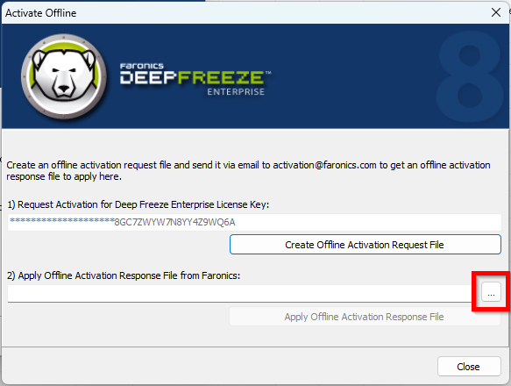Click the Apply Offline Activation step 2 label
Viewport: 511px width, 386px height.
124,275
